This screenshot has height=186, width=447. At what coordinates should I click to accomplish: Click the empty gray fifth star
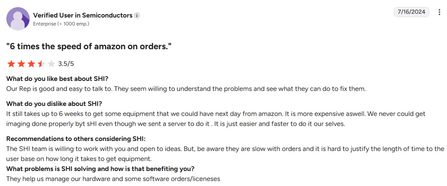coord(51,64)
